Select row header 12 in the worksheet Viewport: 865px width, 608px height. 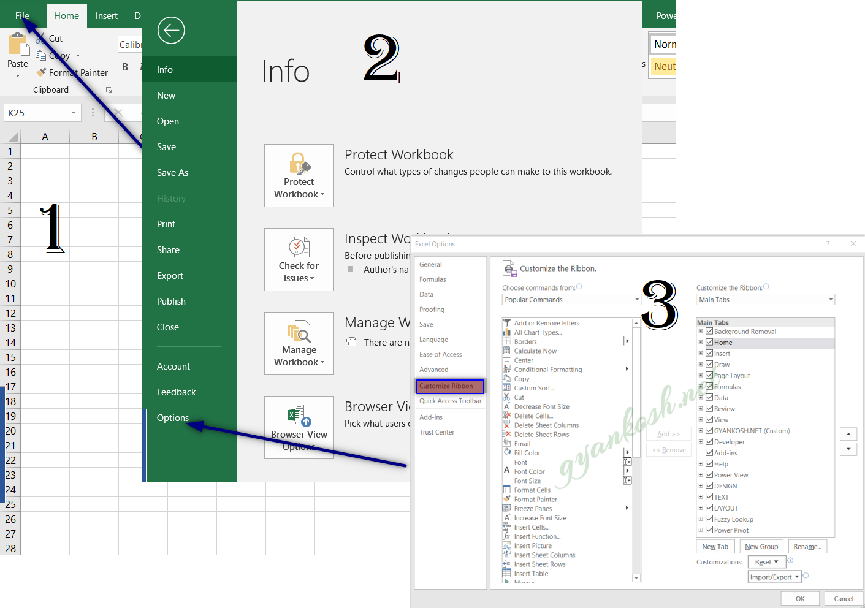(x=10, y=313)
